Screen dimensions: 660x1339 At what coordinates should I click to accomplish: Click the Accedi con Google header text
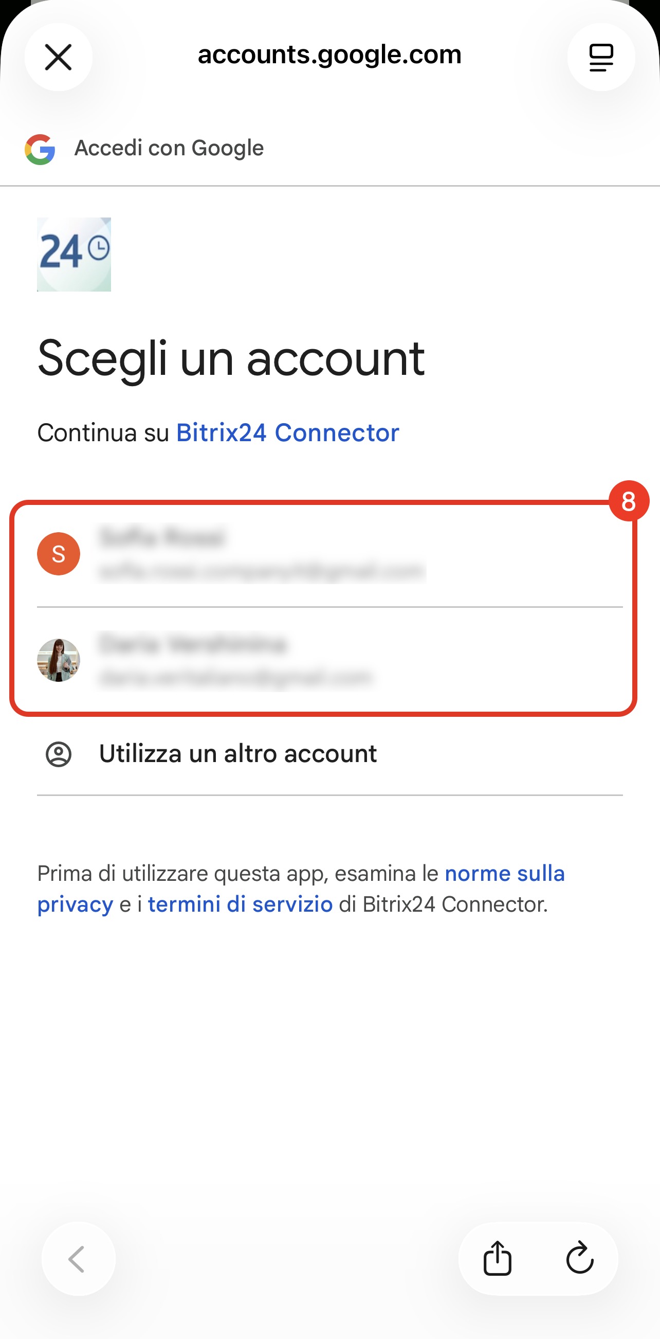[x=169, y=148]
